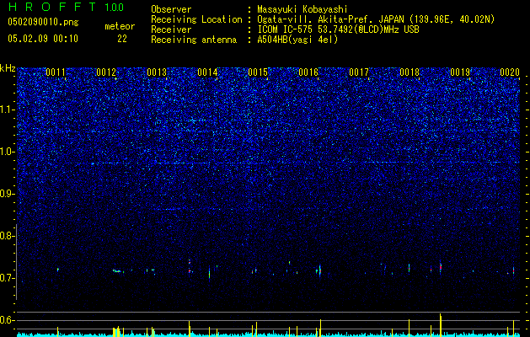This screenshot has height=337, width=530.
Task: Click time marker 0016
Action: point(308,72)
